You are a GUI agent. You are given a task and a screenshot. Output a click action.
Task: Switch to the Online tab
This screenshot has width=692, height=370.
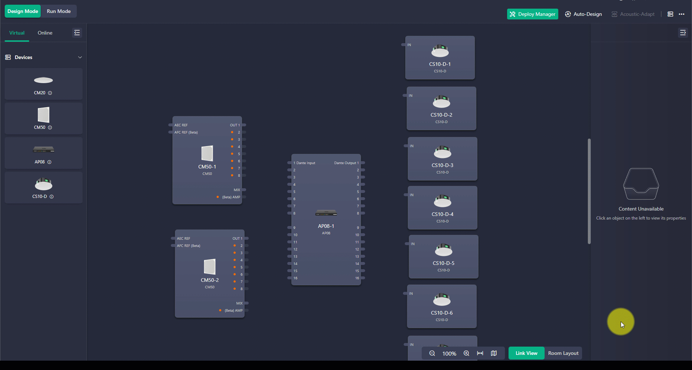point(45,33)
